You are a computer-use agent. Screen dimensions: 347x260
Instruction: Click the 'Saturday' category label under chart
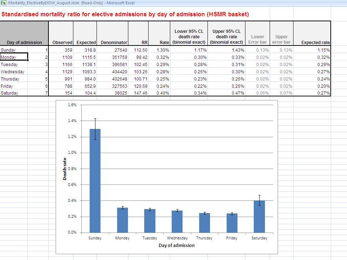(x=260, y=238)
